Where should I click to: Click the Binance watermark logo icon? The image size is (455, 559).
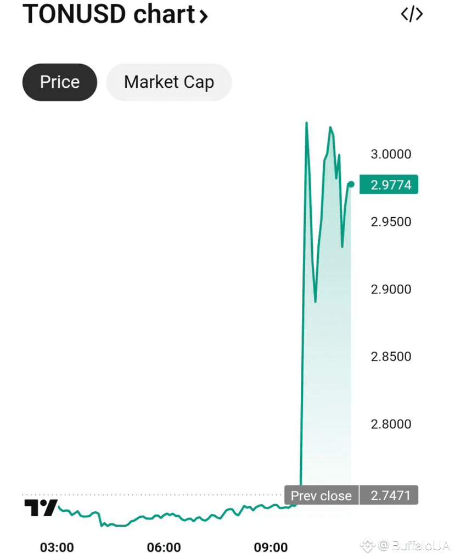(x=367, y=545)
